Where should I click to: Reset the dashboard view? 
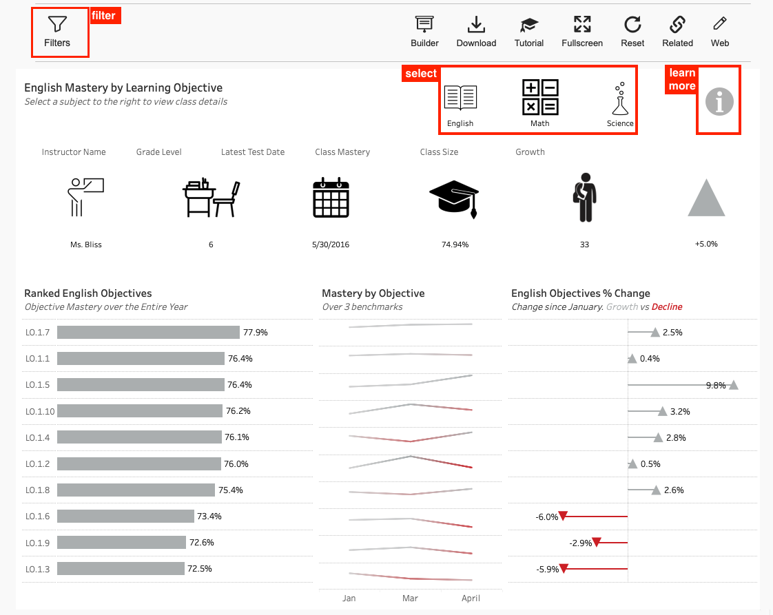point(632,25)
